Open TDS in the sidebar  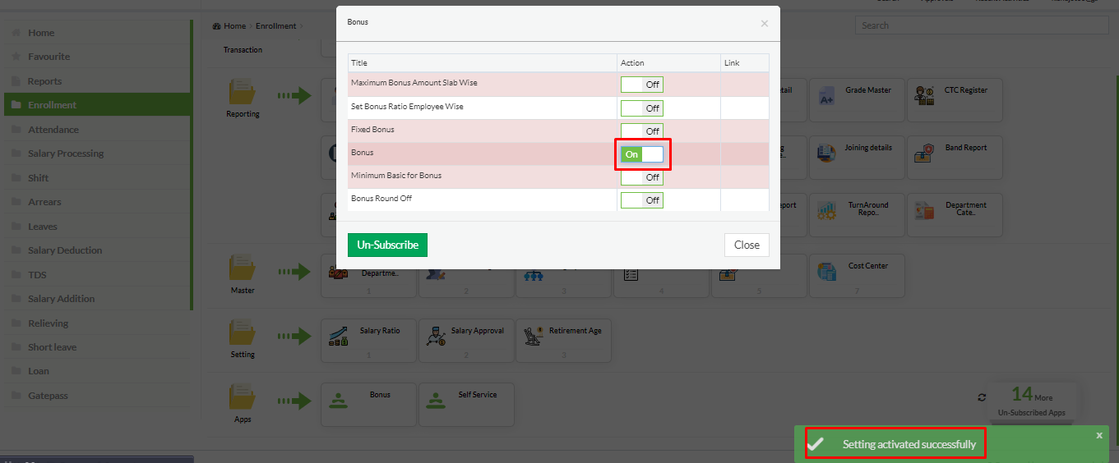coord(97,275)
